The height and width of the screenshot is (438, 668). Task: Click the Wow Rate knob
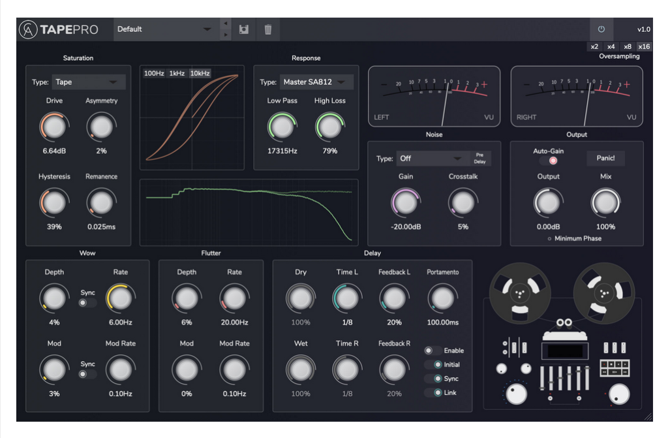(x=121, y=298)
